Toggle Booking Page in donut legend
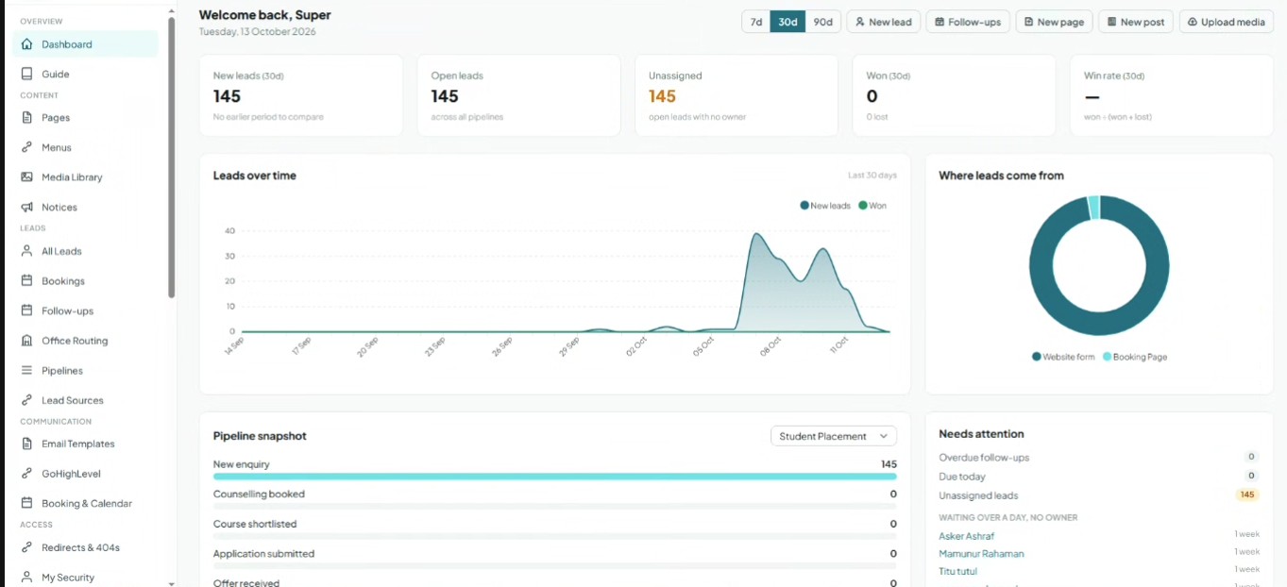This screenshot has height=587, width=1287. 1135,357
